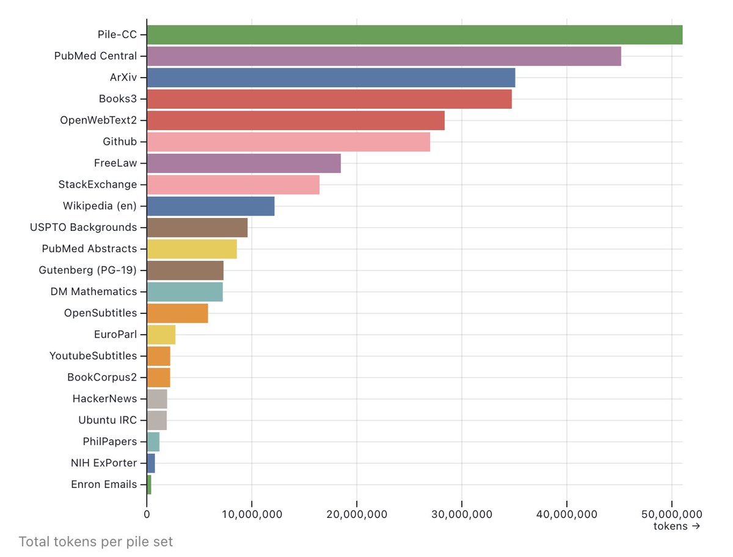Image resolution: width=733 pixels, height=557 pixels.
Task: Click the tokens axis arrow label
Action: click(x=676, y=526)
